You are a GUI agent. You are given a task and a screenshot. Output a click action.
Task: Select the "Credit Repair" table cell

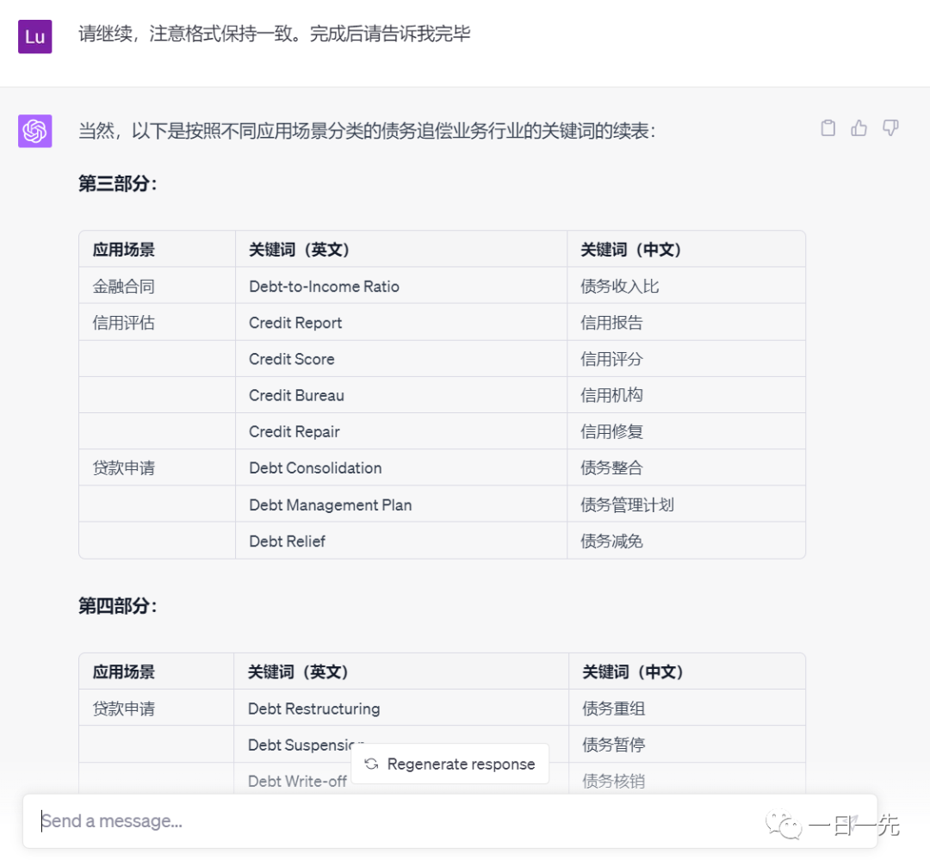[294, 431]
